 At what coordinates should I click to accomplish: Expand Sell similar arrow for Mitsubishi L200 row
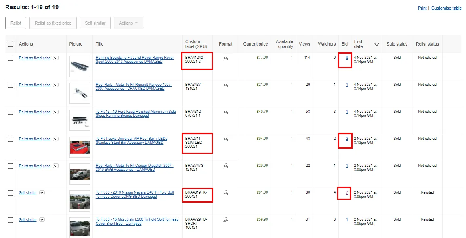tap(42, 219)
